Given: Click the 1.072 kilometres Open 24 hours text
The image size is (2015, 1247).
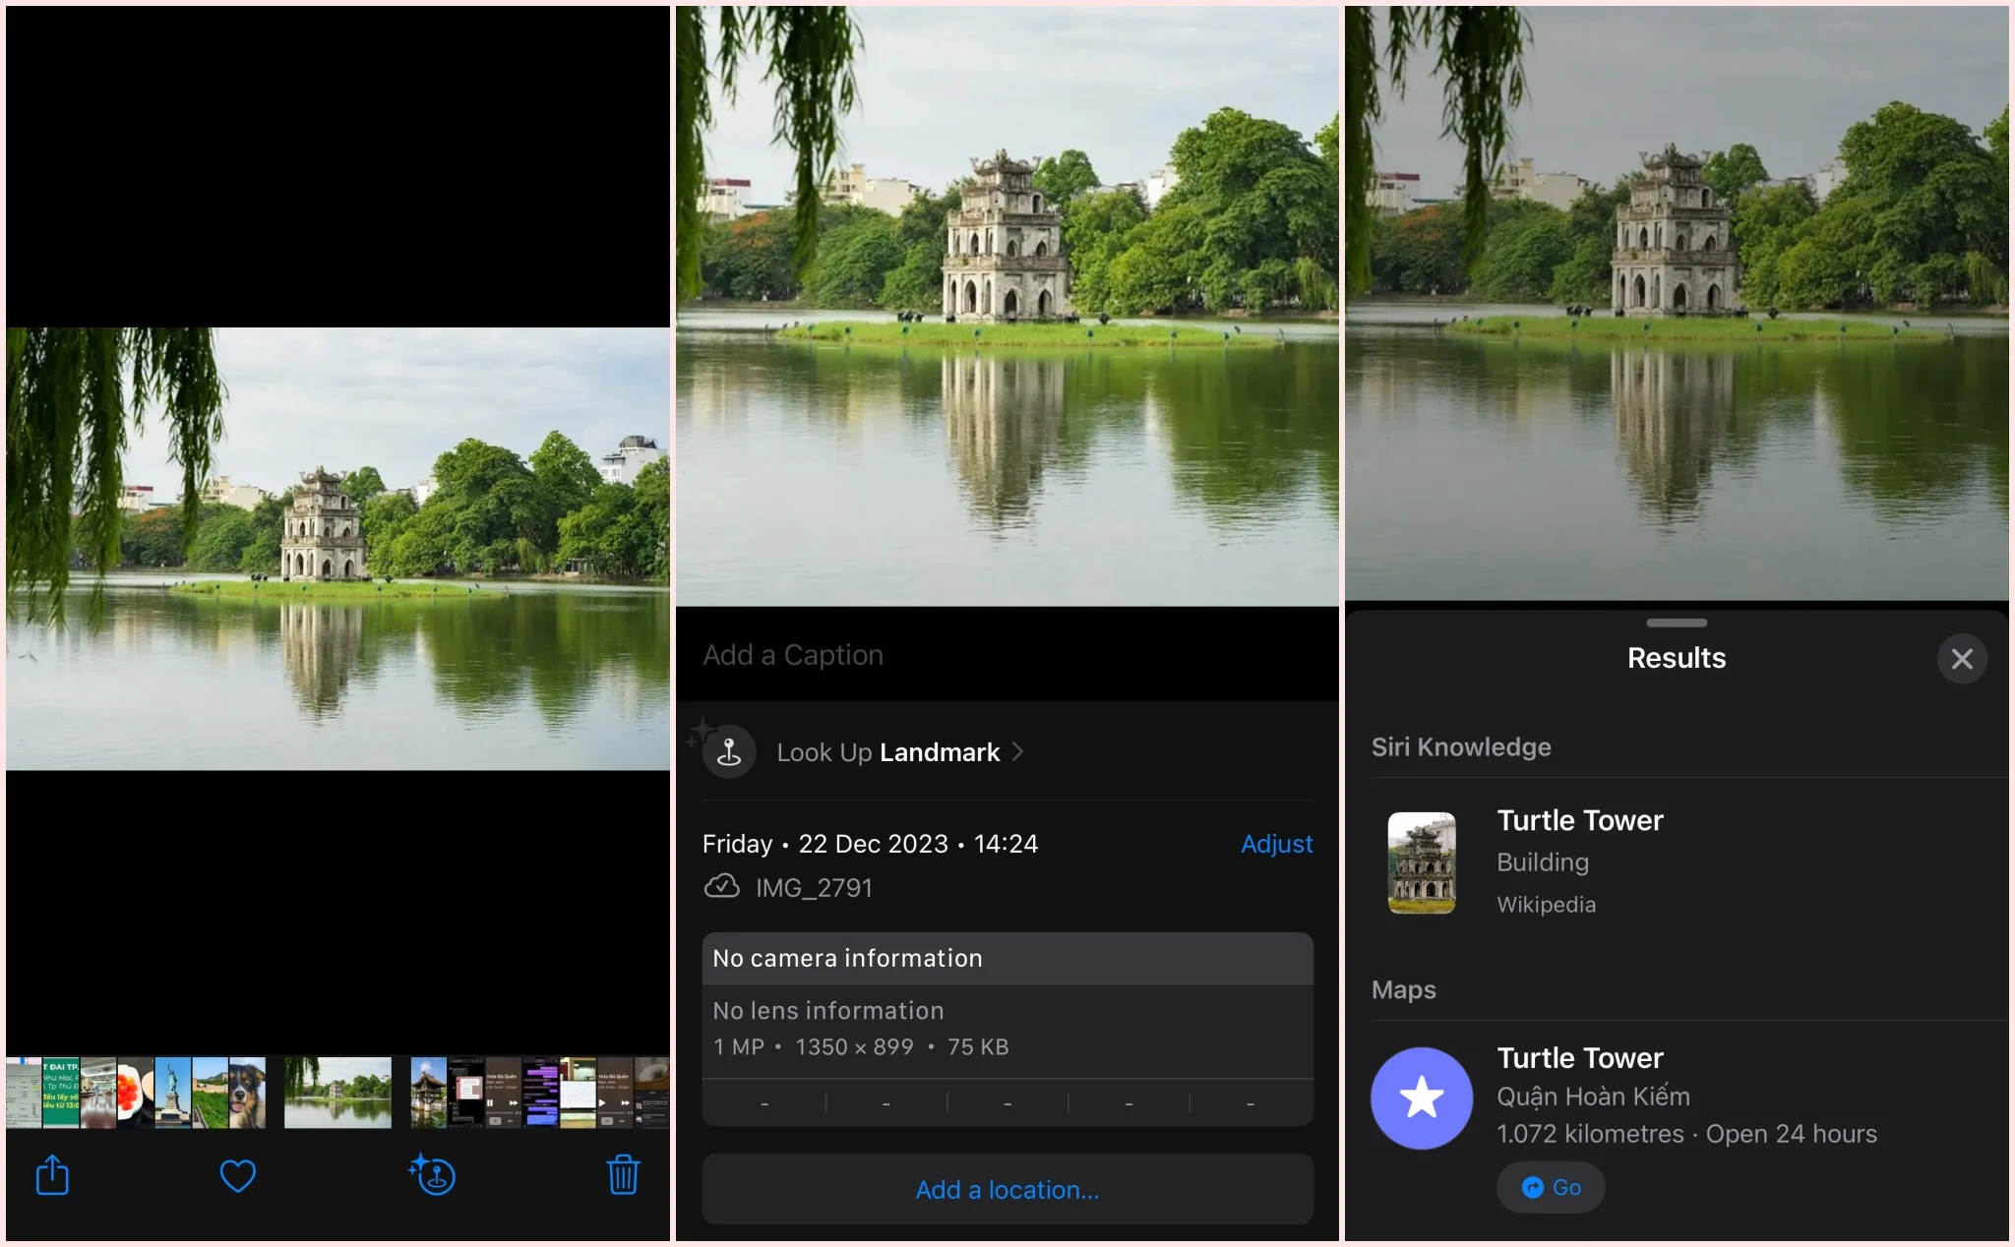Looking at the screenshot, I should [x=1686, y=1134].
